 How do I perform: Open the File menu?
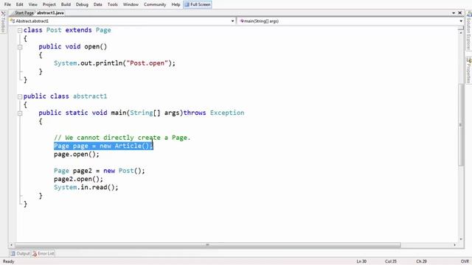coord(7,4)
